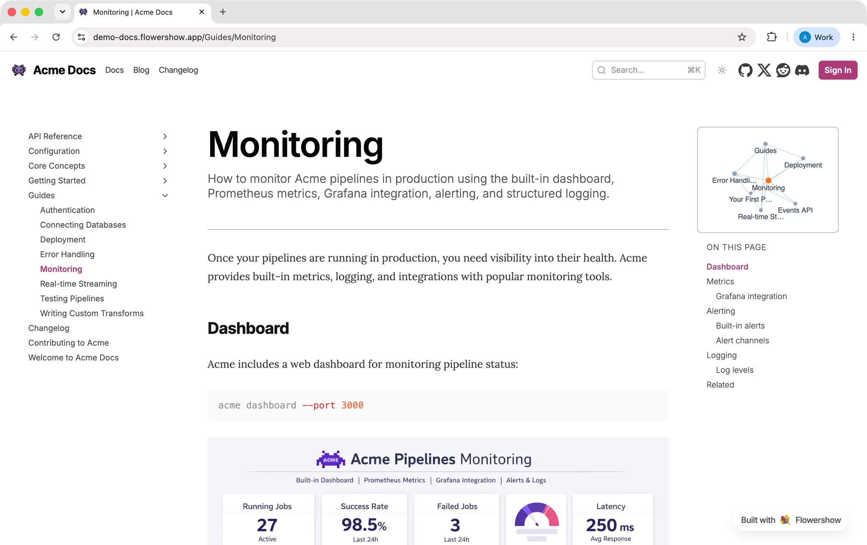Viewport: 867px width, 545px height.
Task: Jump to the Metrics section
Action: point(720,282)
